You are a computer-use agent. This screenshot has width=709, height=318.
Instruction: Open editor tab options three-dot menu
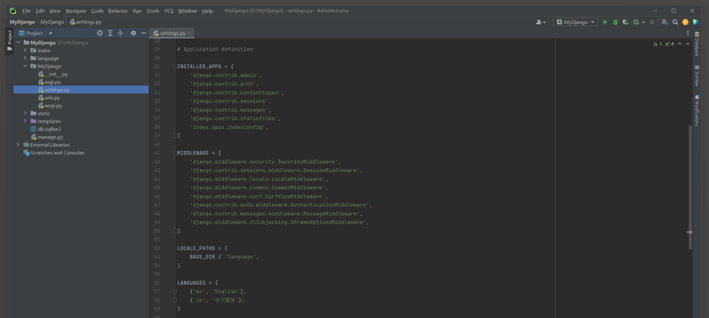click(688, 33)
